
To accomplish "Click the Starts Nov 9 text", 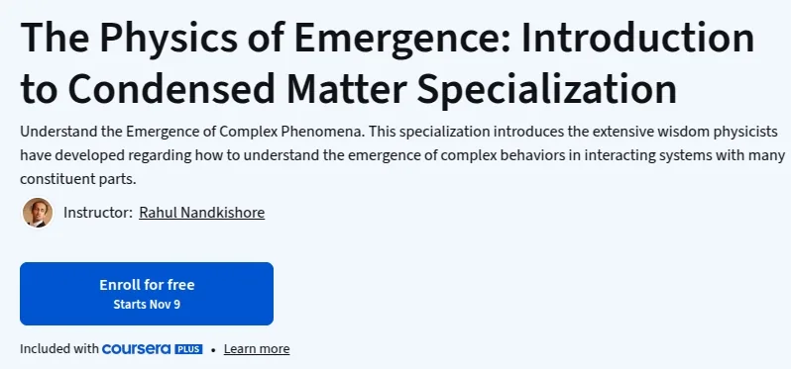I will coord(147,304).
